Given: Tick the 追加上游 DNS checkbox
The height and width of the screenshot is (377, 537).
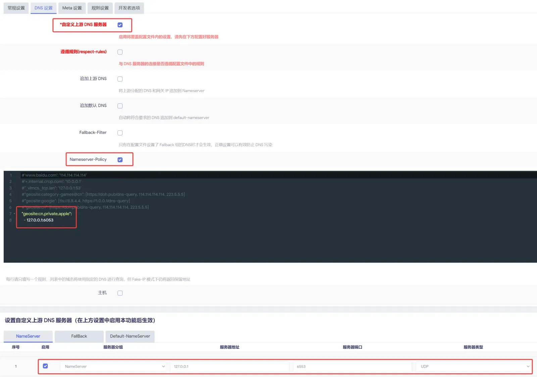Looking at the screenshot, I should 120,79.
